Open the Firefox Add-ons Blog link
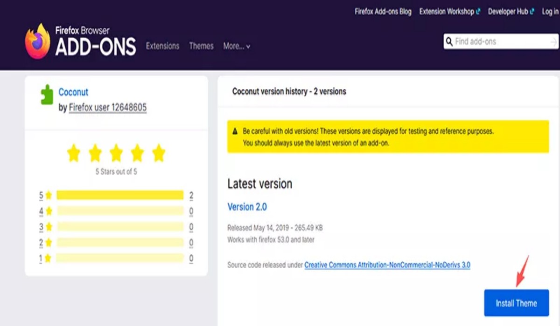560x326 pixels. click(383, 12)
